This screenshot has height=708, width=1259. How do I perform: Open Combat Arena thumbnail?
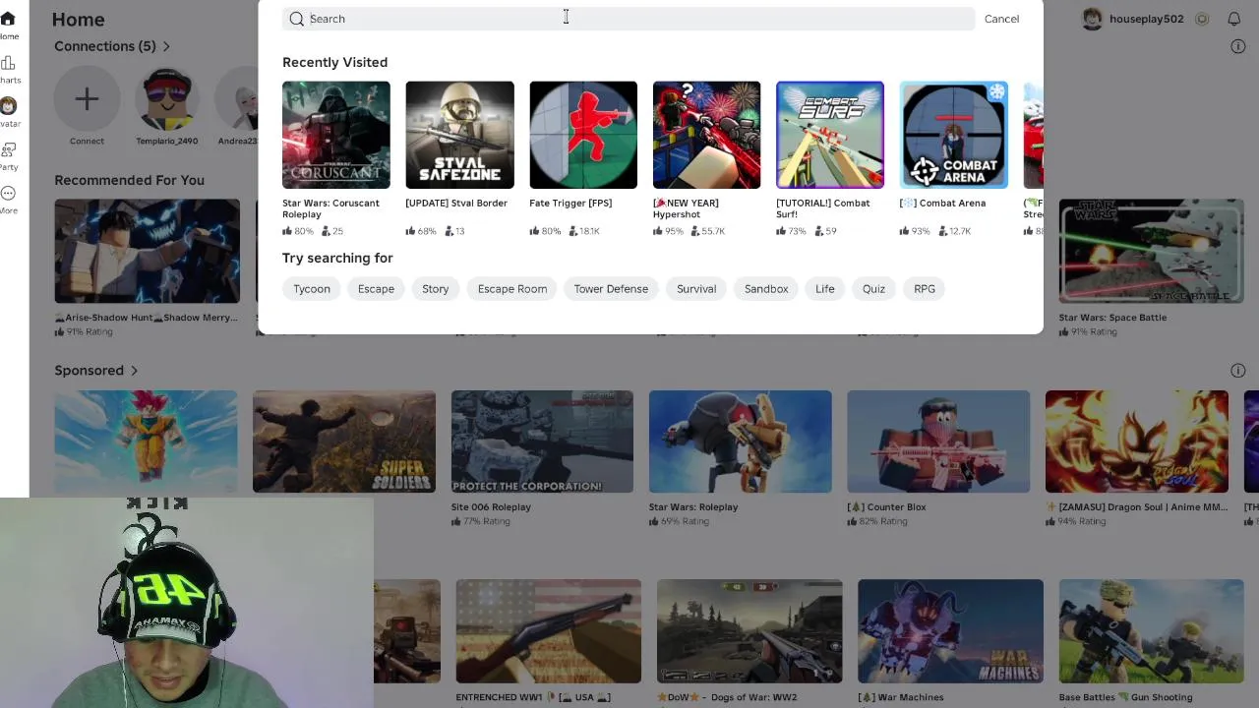coord(953,135)
